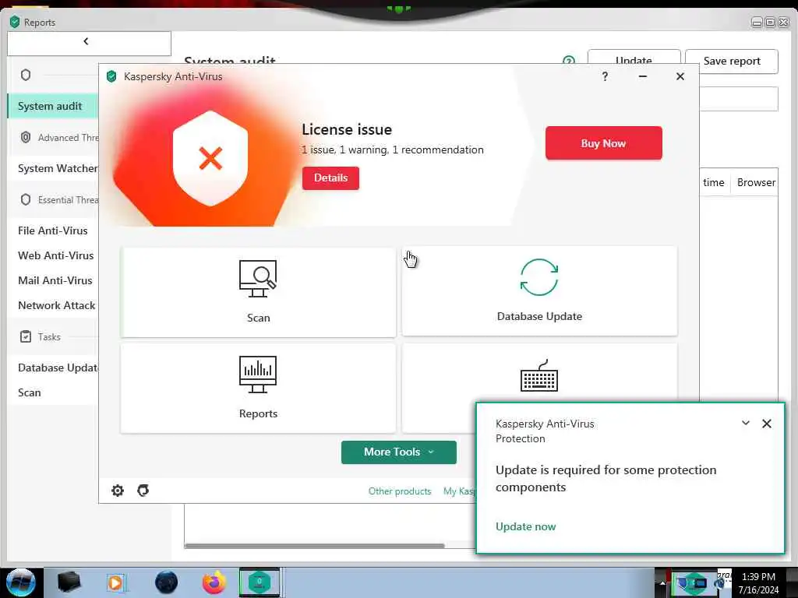The image size is (798, 598).
Task: Click the Kaspersky taskbar button
Action: 260,582
